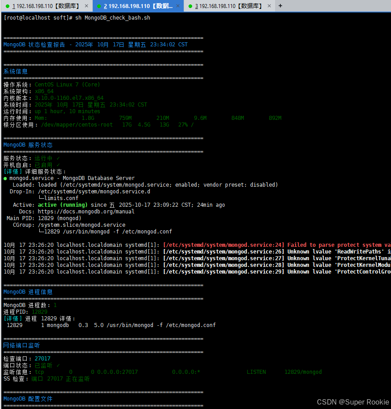This screenshot has width=391, height=409.
Task: Click CGroup '/system.slice/mongod.service' text
Action: [x=82, y=225]
